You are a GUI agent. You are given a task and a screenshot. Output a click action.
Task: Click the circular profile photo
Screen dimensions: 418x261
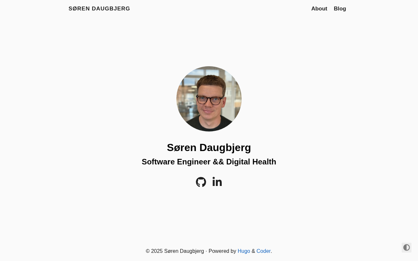209,99
